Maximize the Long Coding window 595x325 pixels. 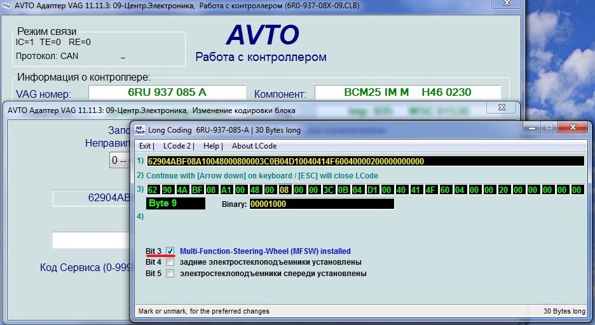click(550, 128)
